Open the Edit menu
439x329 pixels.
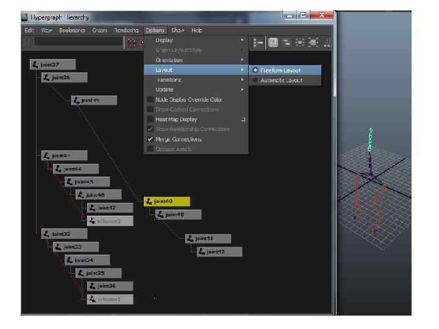(29, 30)
